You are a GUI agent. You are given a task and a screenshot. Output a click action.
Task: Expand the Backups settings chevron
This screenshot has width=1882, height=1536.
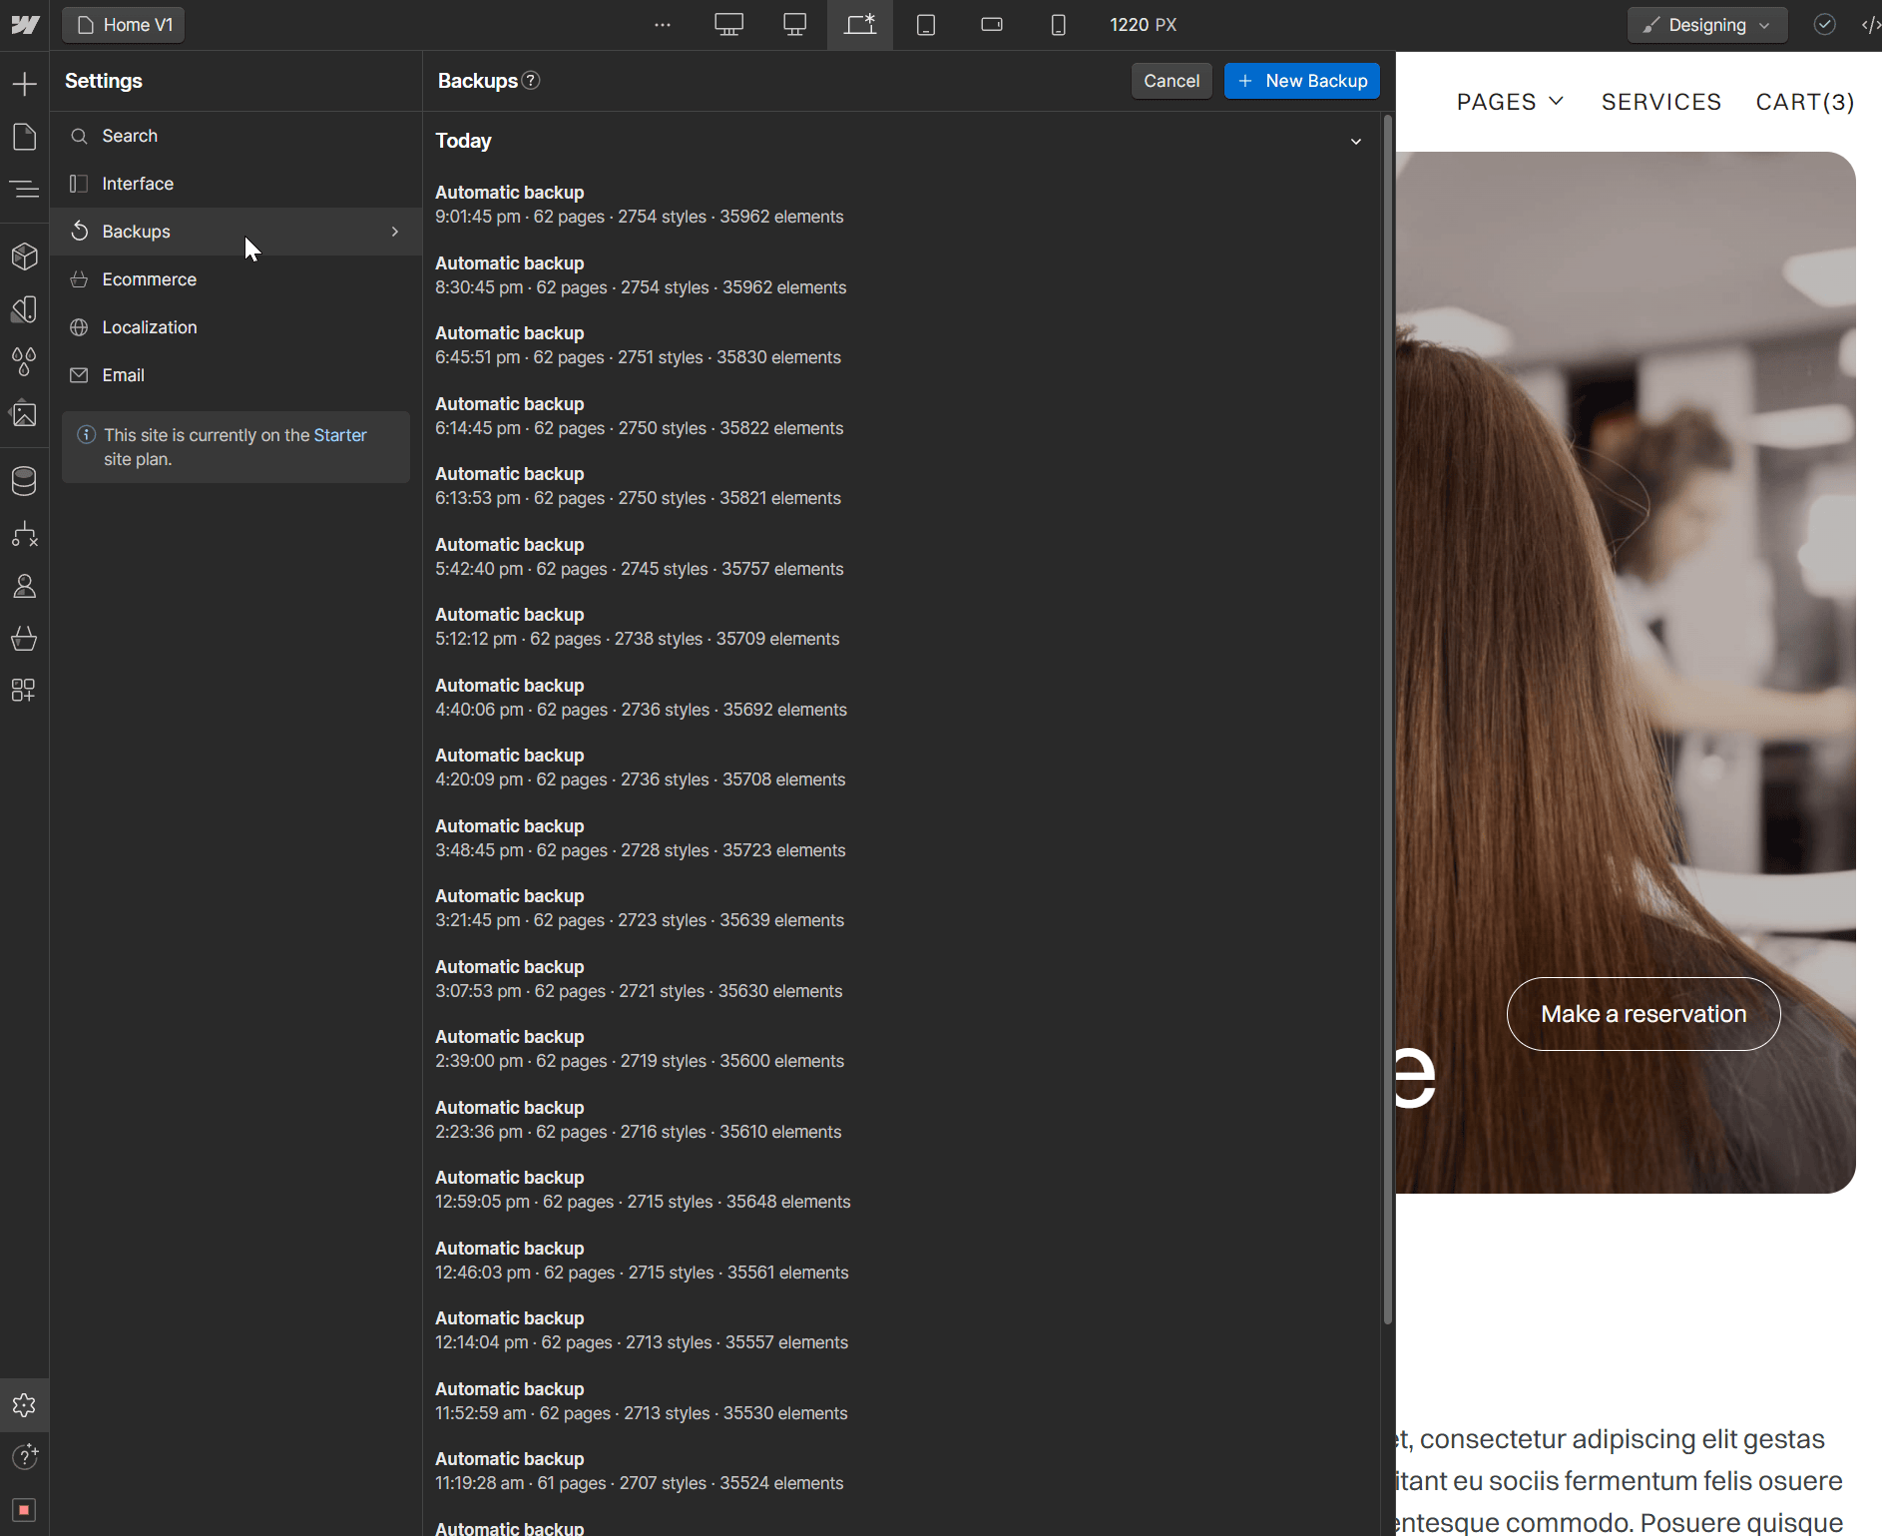click(395, 232)
